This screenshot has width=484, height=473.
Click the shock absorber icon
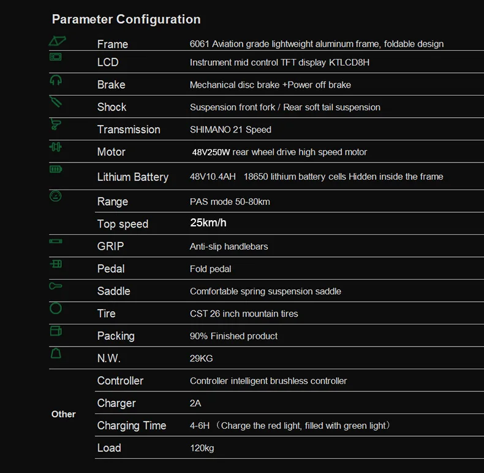(56, 101)
